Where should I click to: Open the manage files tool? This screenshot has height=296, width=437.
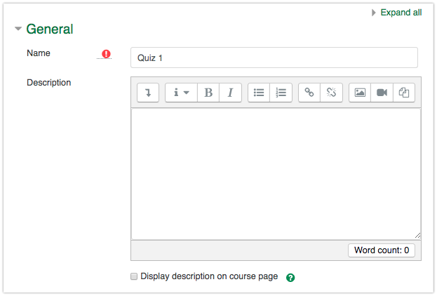click(x=403, y=93)
